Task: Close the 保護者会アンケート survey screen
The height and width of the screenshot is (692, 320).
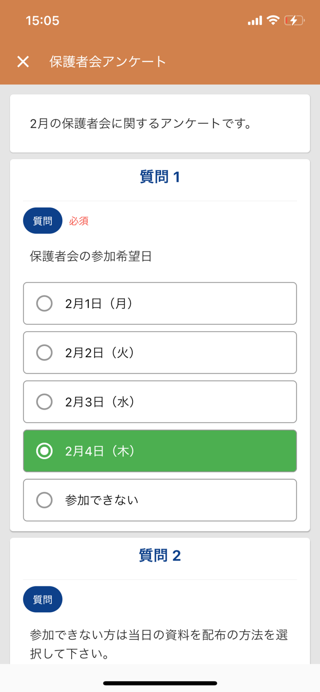Action: coord(22,61)
